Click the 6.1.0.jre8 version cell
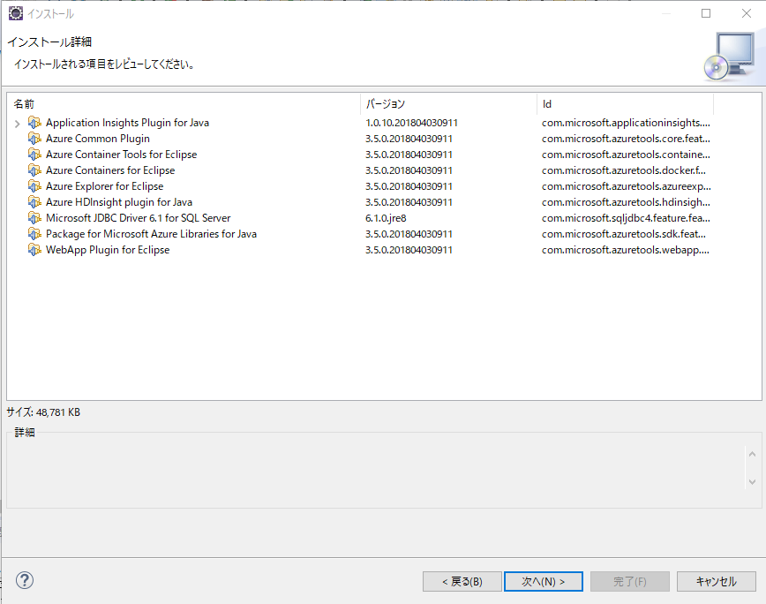The height and width of the screenshot is (604, 766). [x=386, y=218]
